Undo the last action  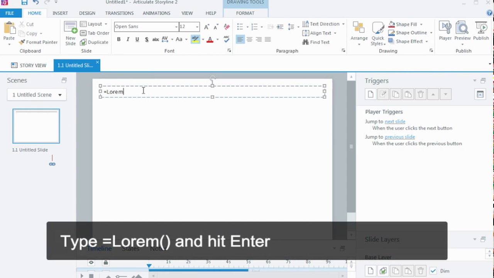(36, 3)
